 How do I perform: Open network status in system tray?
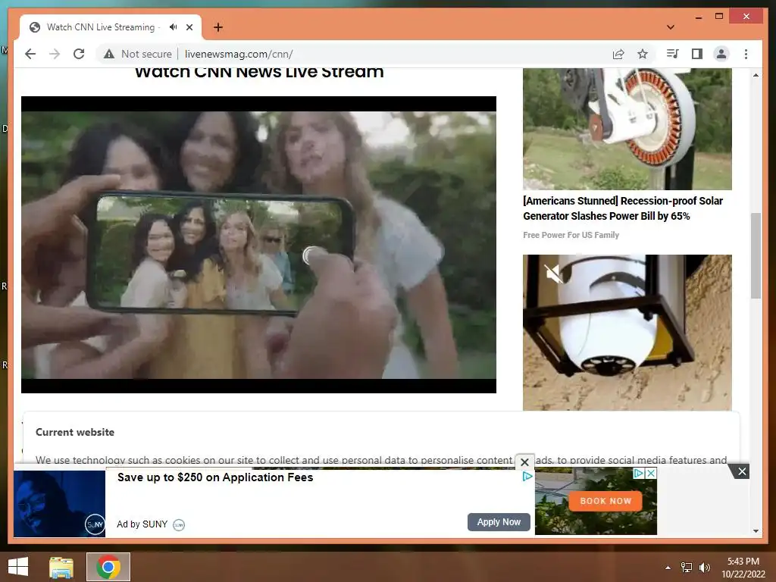coord(687,568)
